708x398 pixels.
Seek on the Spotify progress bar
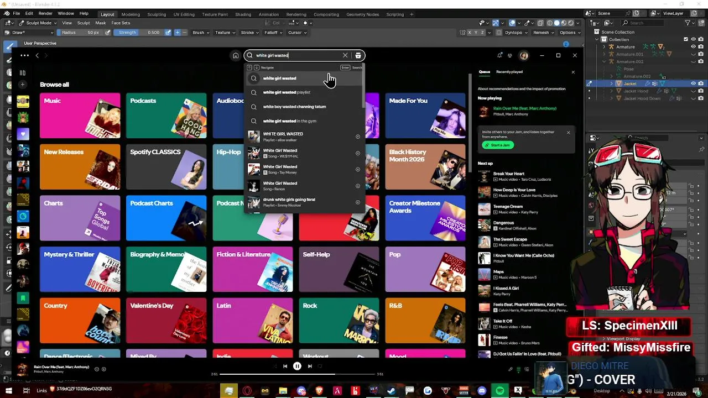pyautogui.click(x=297, y=374)
